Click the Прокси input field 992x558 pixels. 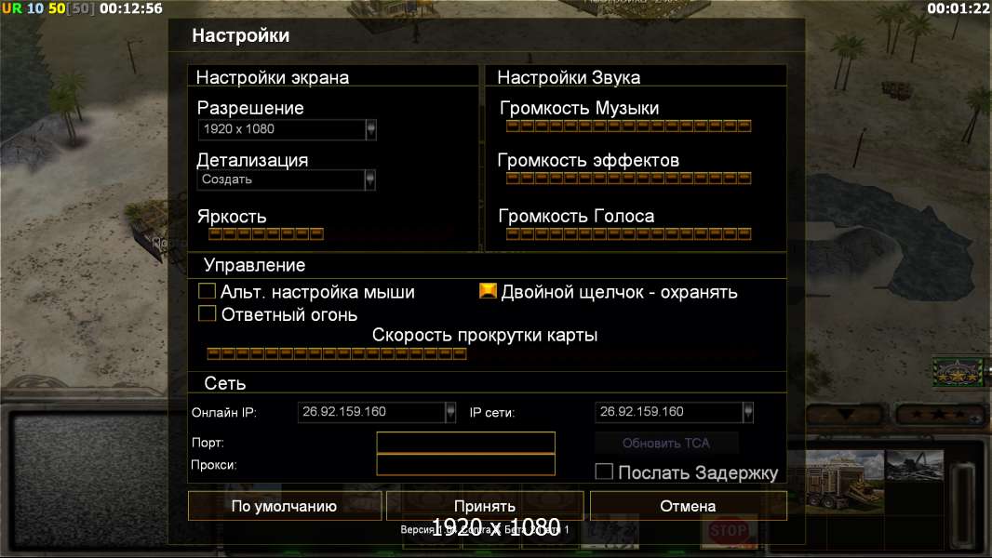465,464
